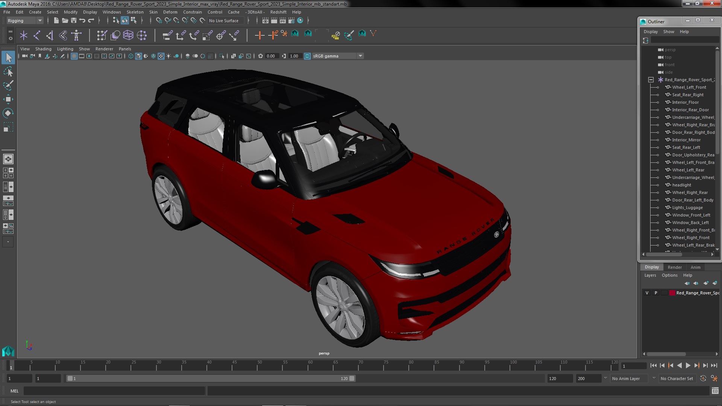This screenshot has height=406, width=722.
Task: Toggle layer visibility V box
Action: pyautogui.click(x=647, y=293)
